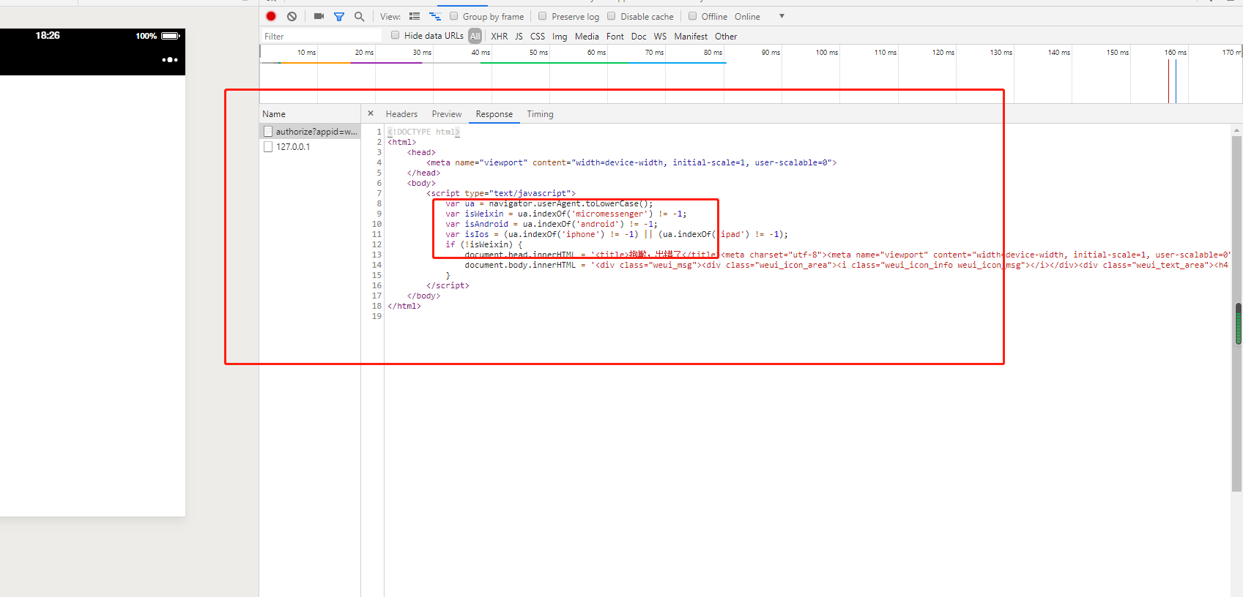
Task: Click the meta viewport line of code
Action: (x=631, y=162)
